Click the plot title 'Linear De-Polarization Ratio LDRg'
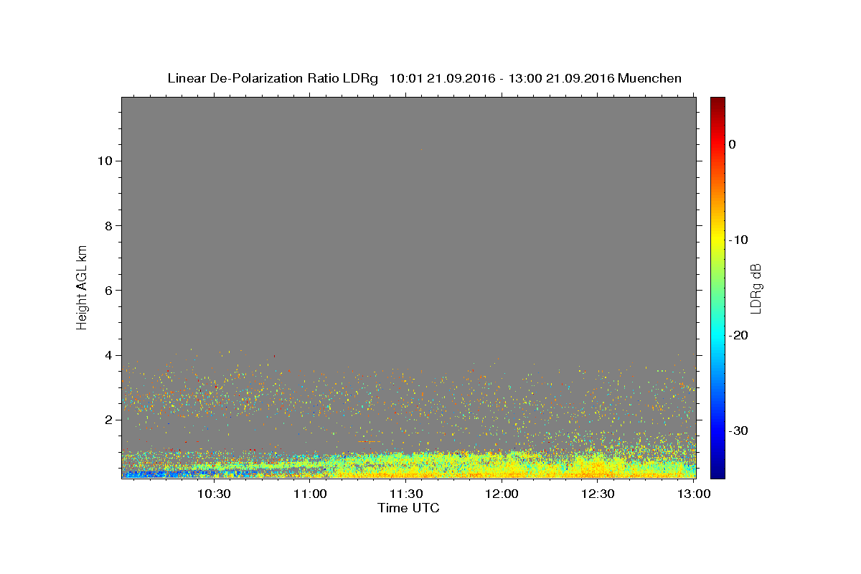The image size is (861, 574). pos(273,78)
